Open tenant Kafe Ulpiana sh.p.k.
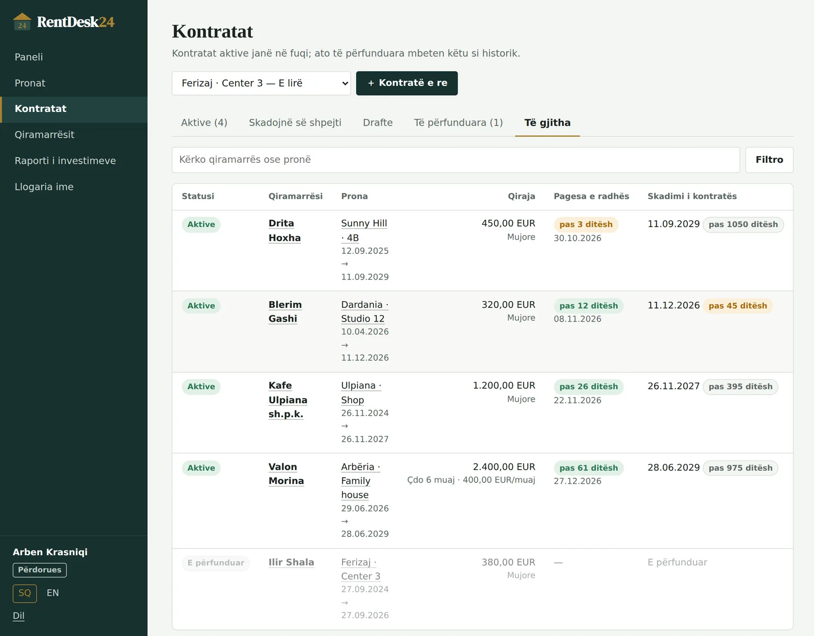814x636 pixels. coord(288,400)
